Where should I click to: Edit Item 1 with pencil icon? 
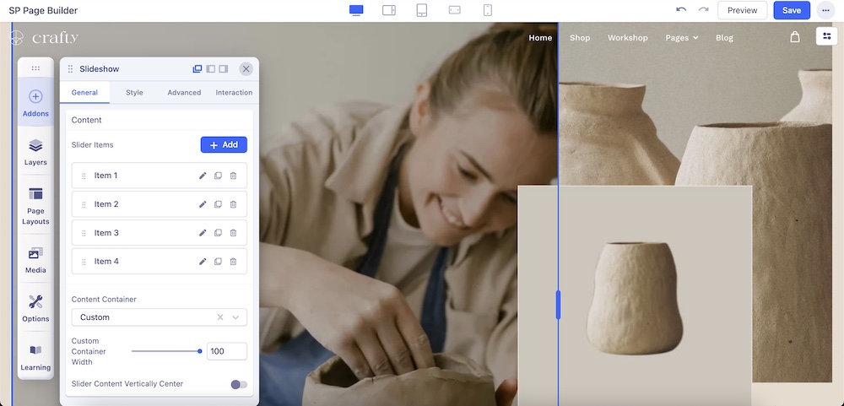point(203,176)
